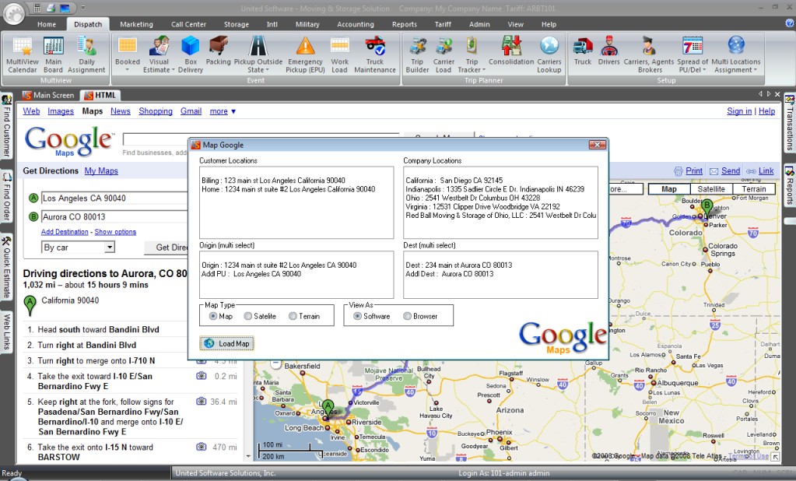Viewport: 796px width, 481px height.
Task: Open Carriers Lookup
Action: click(549, 55)
